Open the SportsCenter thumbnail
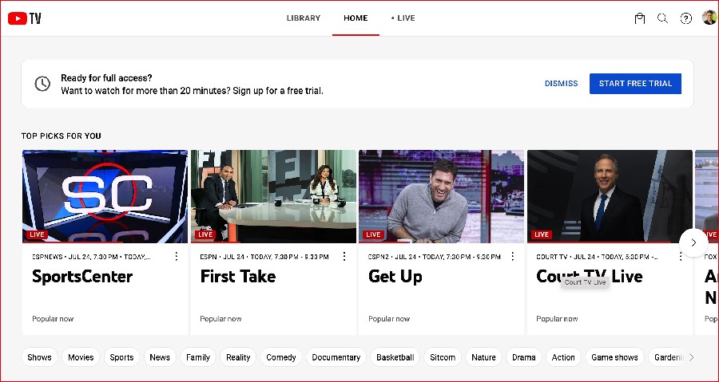 pos(105,196)
